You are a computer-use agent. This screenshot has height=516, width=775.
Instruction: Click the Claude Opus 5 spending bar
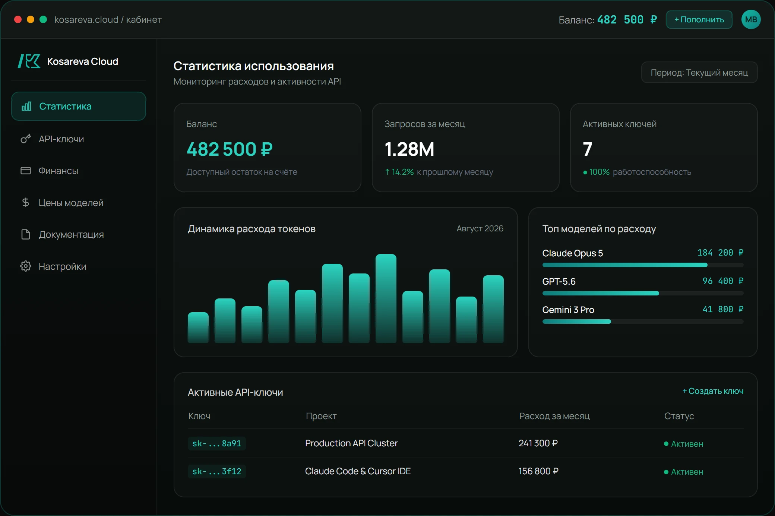[x=643, y=265]
